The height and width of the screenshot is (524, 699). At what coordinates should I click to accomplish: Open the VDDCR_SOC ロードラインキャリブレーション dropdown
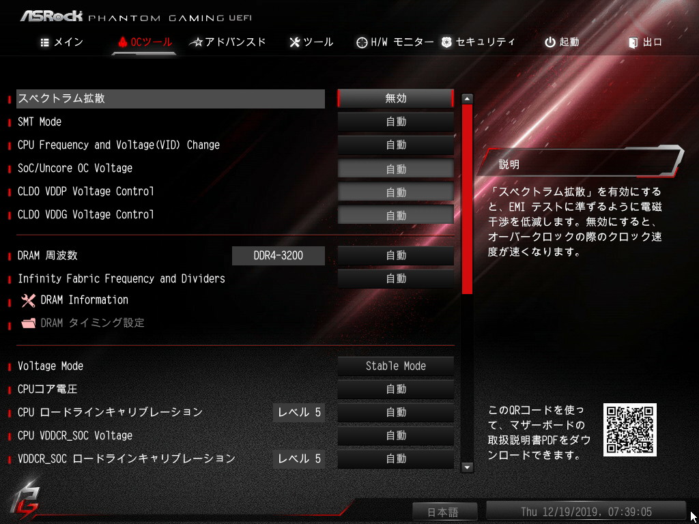[396, 459]
